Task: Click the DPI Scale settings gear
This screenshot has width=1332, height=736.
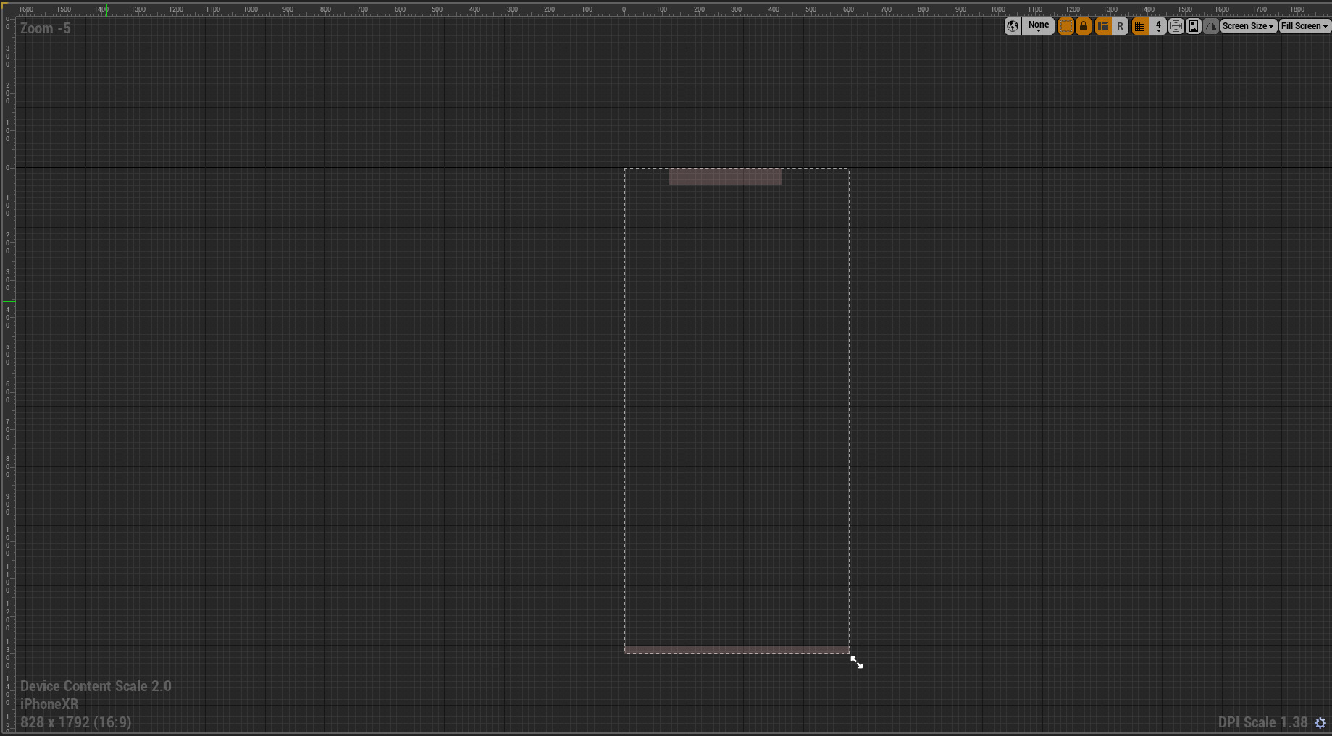Action: [1320, 723]
